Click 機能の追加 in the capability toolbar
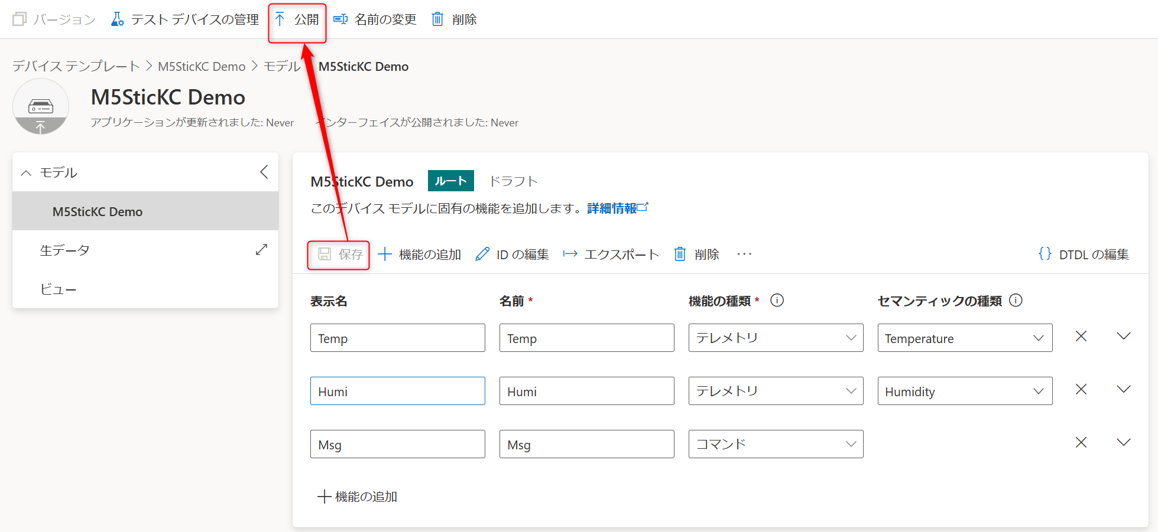 [x=420, y=254]
